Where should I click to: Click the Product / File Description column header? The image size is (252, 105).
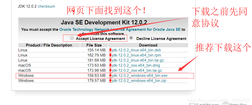pos(49,45)
